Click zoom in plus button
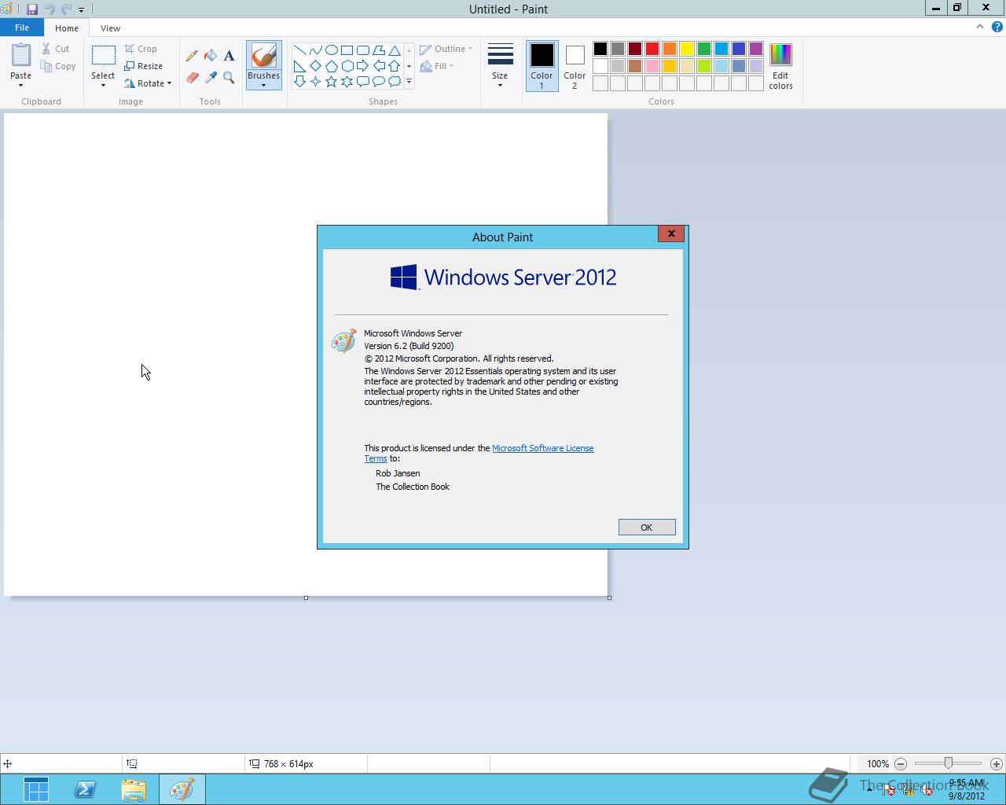The width and height of the screenshot is (1006, 805). (x=997, y=763)
